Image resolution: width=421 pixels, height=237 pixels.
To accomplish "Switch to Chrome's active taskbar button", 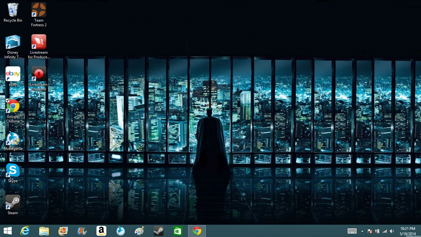I will tap(197, 231).
